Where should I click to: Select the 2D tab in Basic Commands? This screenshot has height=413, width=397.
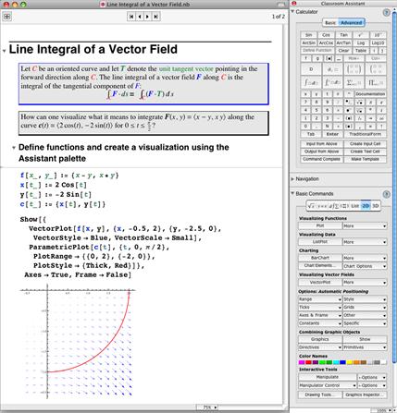point(366,206)
